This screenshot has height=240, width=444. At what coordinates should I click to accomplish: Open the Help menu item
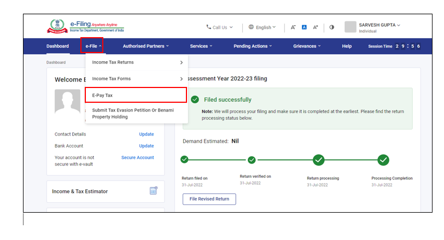click(x=347, y=46)
